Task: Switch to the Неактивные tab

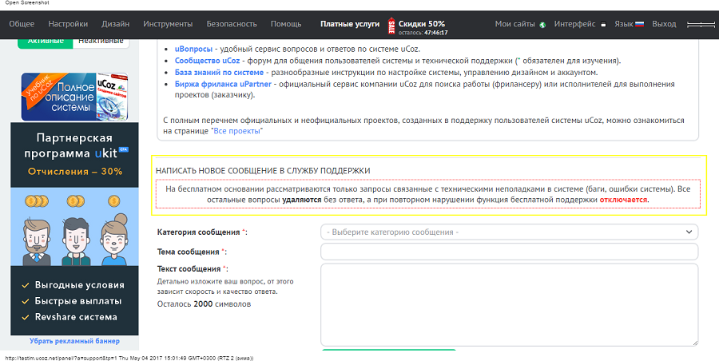Action: pos(101,42)
